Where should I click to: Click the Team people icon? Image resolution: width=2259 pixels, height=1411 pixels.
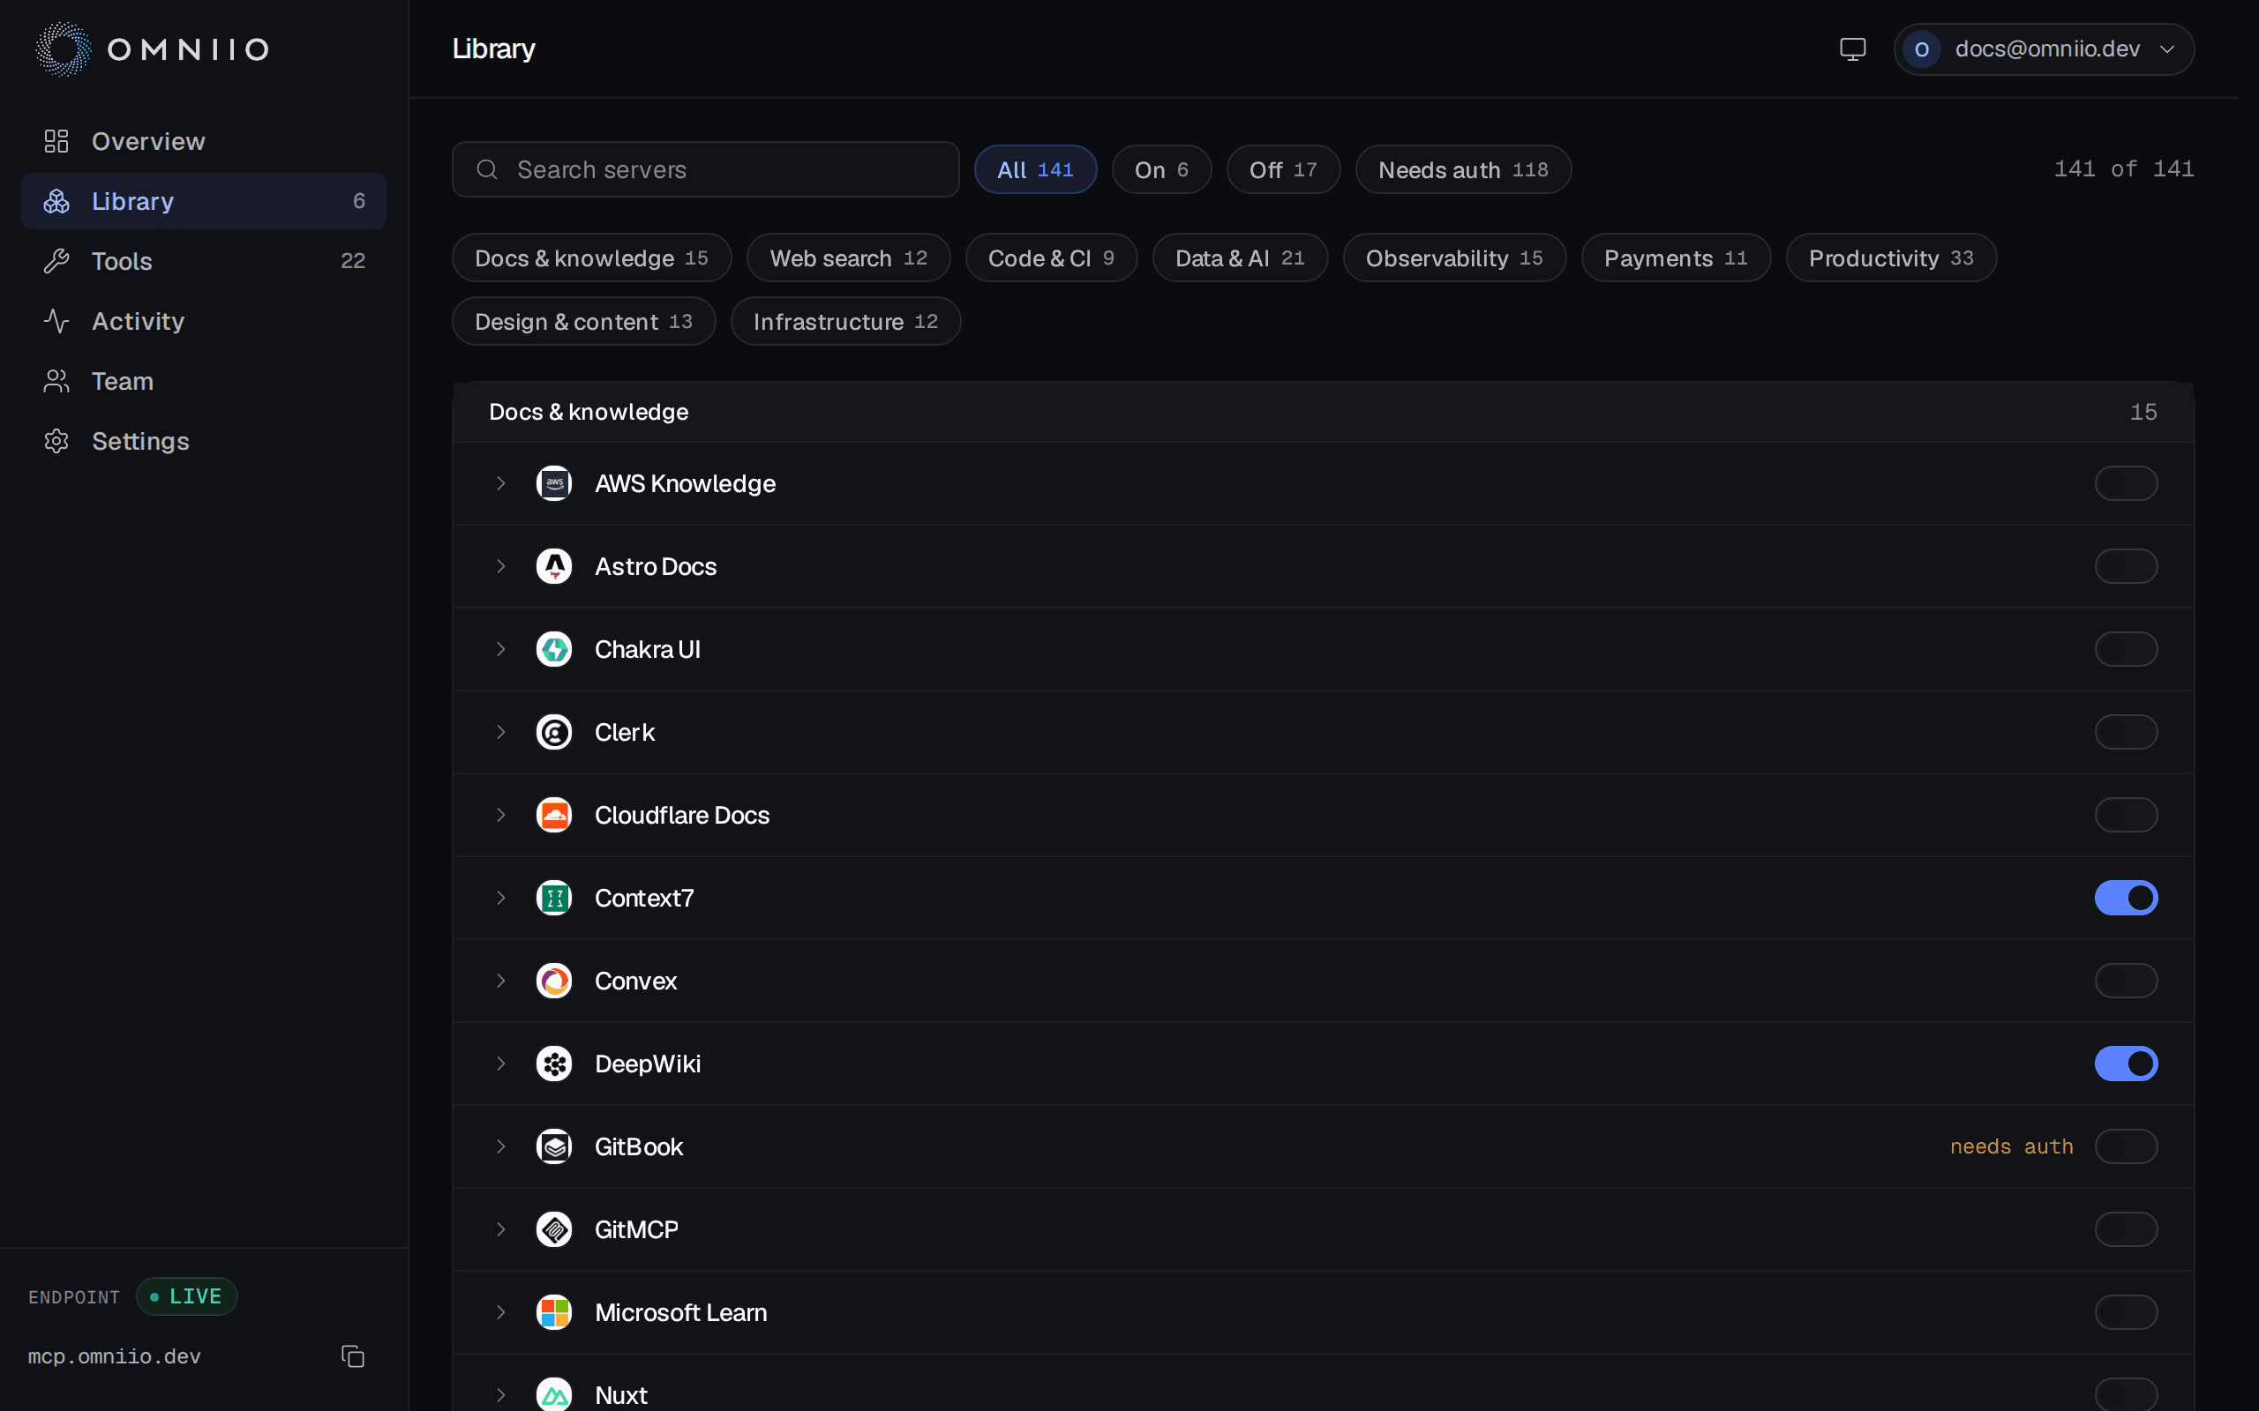(x=57, y=381)
